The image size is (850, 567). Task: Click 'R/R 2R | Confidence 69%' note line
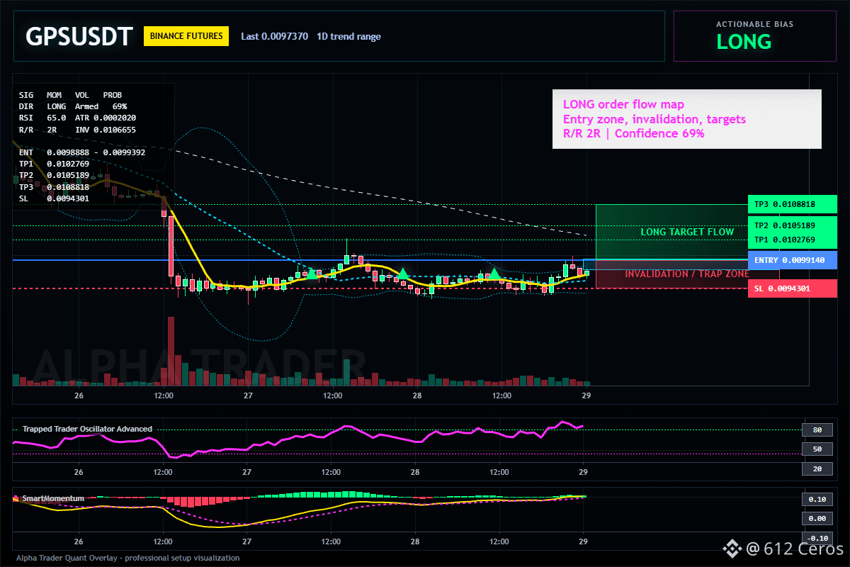pos(633,133)
